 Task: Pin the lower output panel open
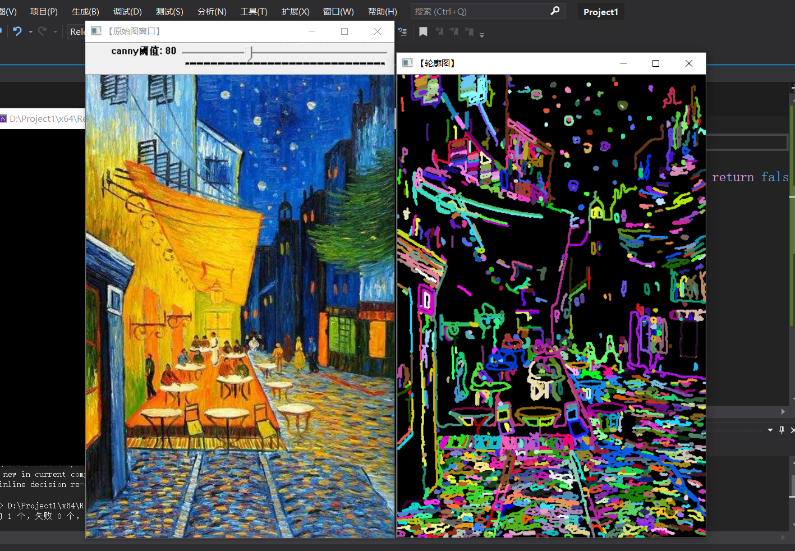point(781,430)
